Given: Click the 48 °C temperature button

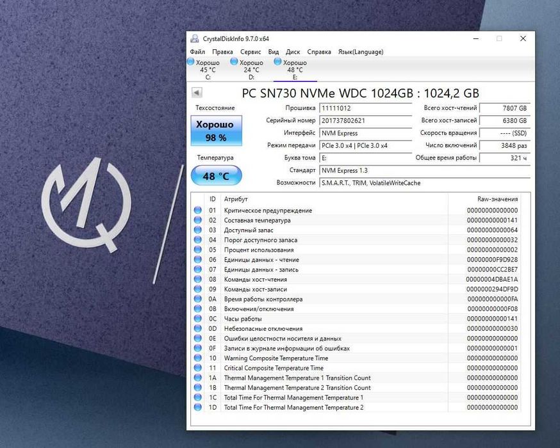Looking at the screenshot, I should pos(217,175).
